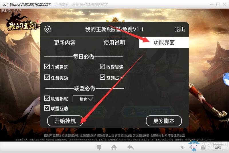
Task: Click the floating blue bird icon
Action: point(226,80)
